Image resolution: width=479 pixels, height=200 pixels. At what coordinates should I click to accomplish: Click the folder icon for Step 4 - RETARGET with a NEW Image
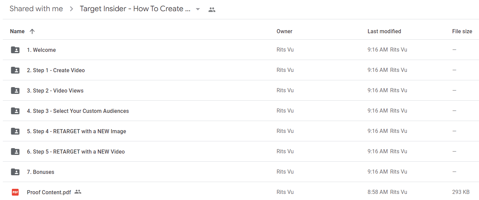click(x=15, y=131)
